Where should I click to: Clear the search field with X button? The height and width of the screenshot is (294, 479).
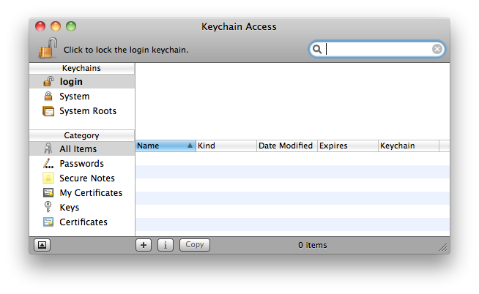tap(437, 49)
